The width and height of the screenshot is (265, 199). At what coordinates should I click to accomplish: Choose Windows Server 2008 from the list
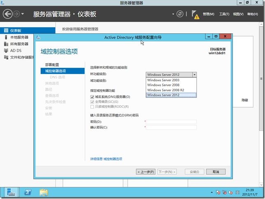(x=171, y=85)
